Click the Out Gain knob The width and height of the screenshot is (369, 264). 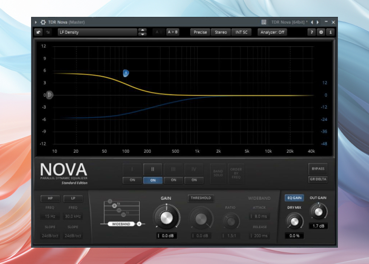click(x=318, y=211)
